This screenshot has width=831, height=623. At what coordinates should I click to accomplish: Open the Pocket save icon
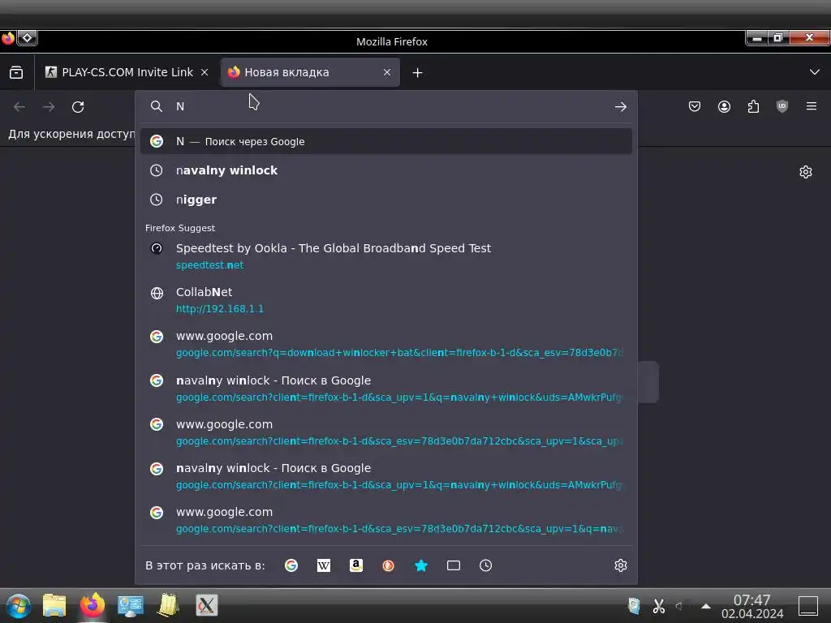(x=695, y=106)
